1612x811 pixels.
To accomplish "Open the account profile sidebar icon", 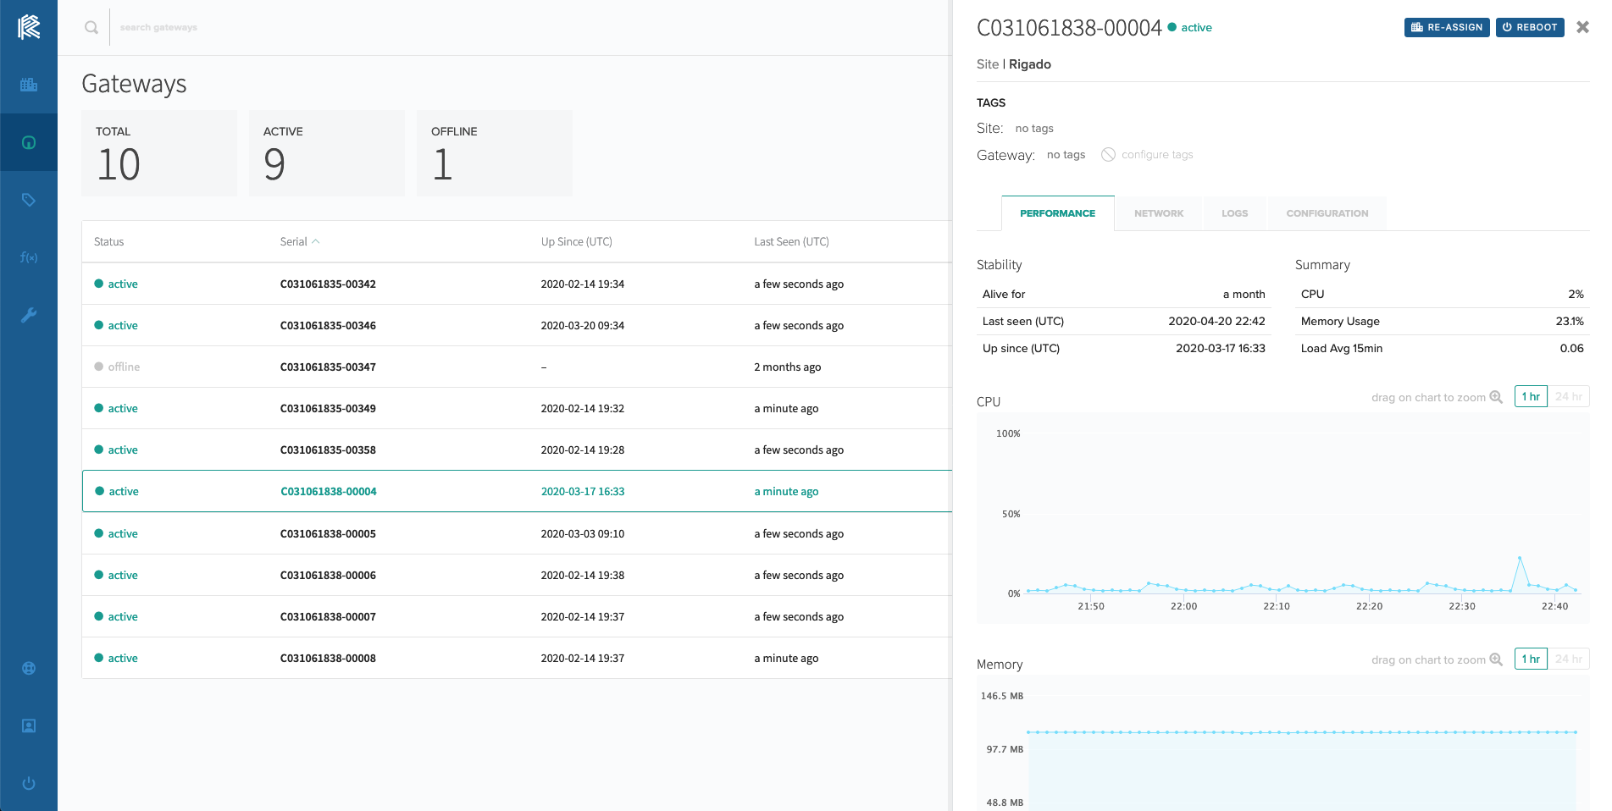I will pos(29,725).
